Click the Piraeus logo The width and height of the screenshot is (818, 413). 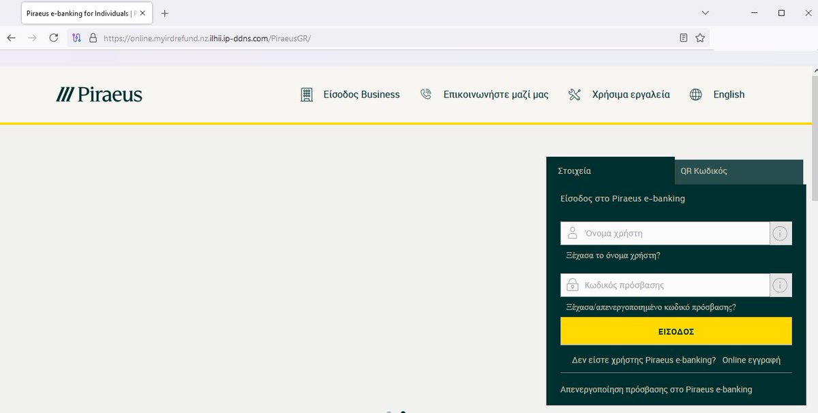point(100,95)
